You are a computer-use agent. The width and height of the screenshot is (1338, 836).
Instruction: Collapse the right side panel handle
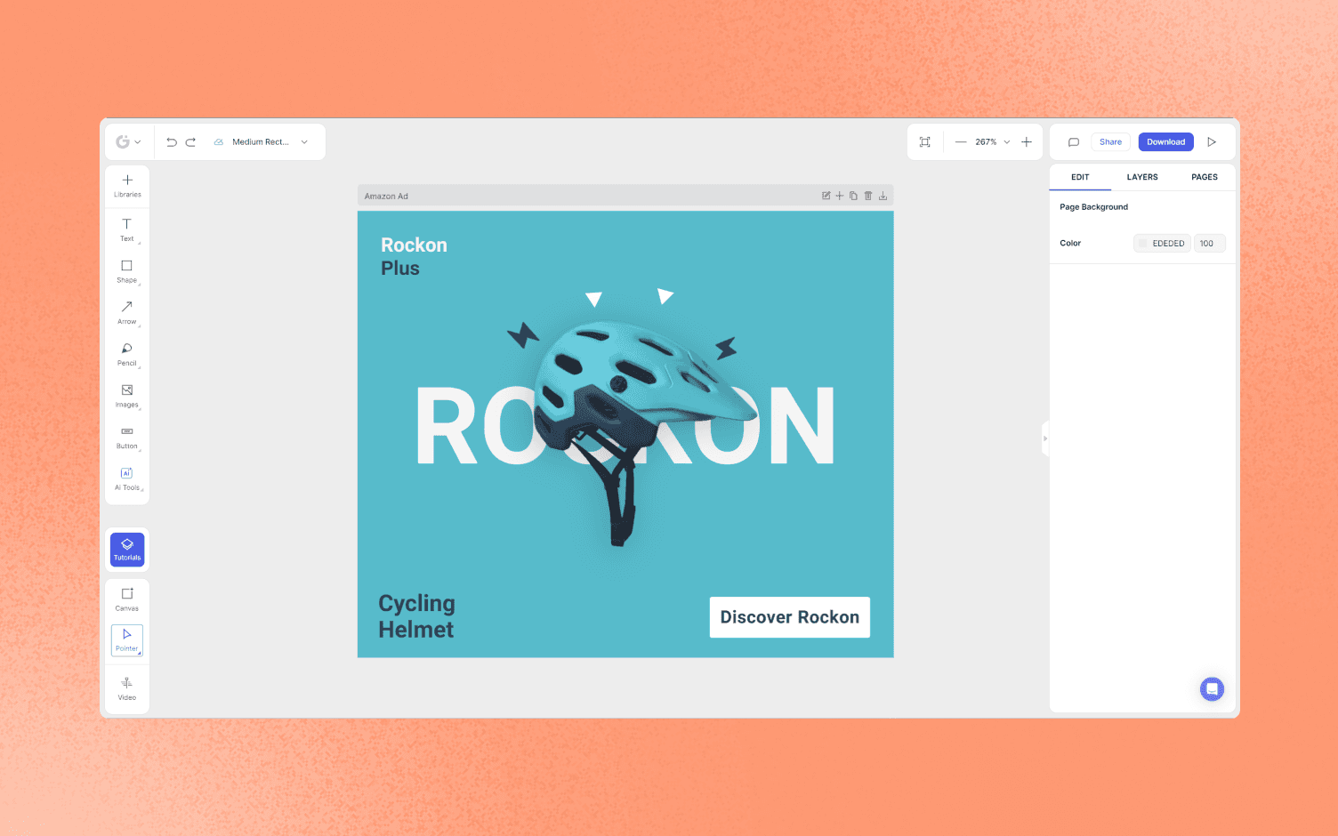click(x=1045, y=438)
